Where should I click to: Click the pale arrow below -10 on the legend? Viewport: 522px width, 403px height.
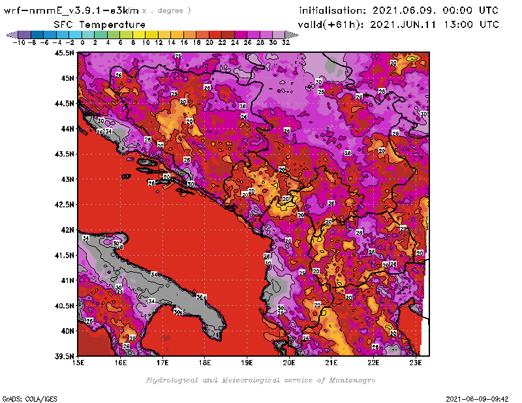tap(12, 35)
